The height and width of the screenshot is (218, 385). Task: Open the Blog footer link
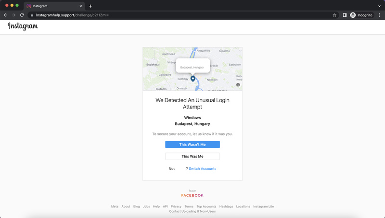pos(137,206)
